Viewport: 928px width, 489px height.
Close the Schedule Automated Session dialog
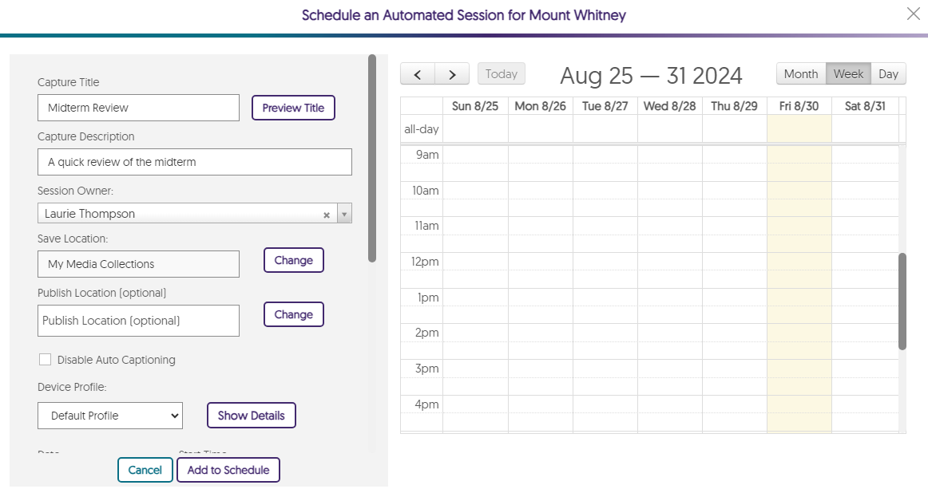[914, 14]
